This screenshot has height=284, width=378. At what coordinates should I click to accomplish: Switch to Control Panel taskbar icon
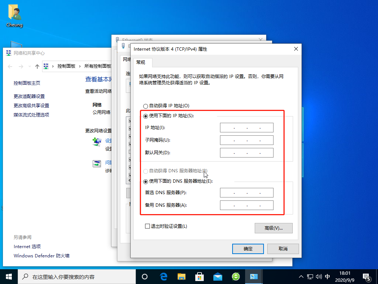point(254,277)
